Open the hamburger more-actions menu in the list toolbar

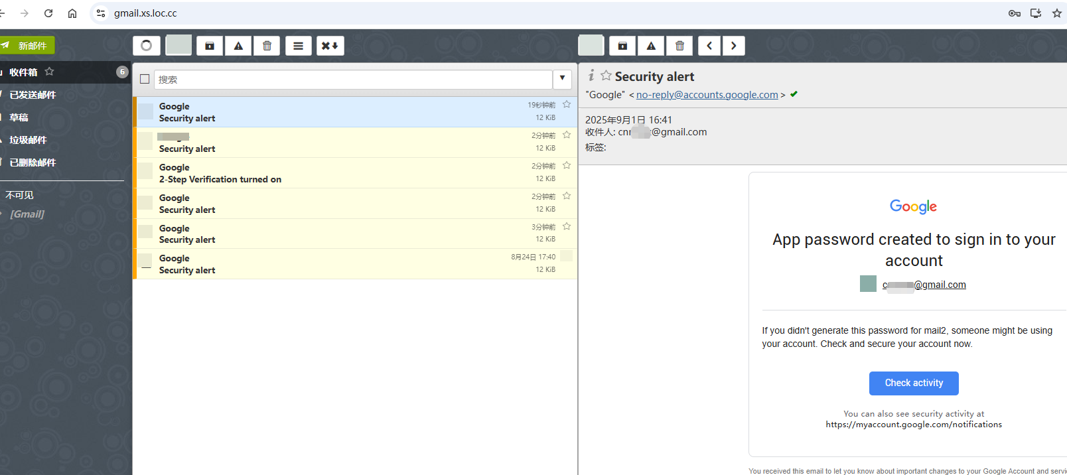point(299,46)
